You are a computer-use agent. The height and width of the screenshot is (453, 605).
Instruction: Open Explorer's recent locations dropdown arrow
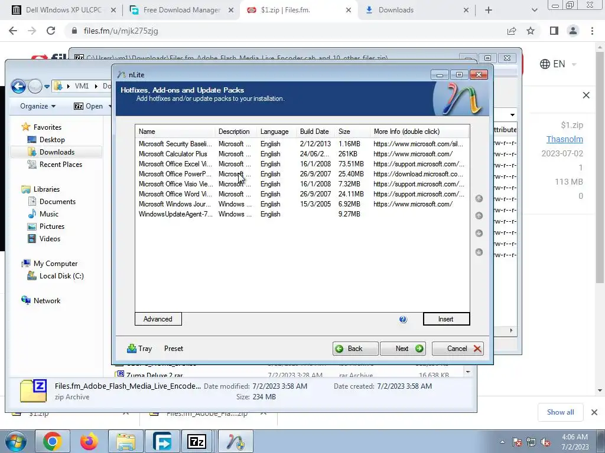click(x=47, y=86)
